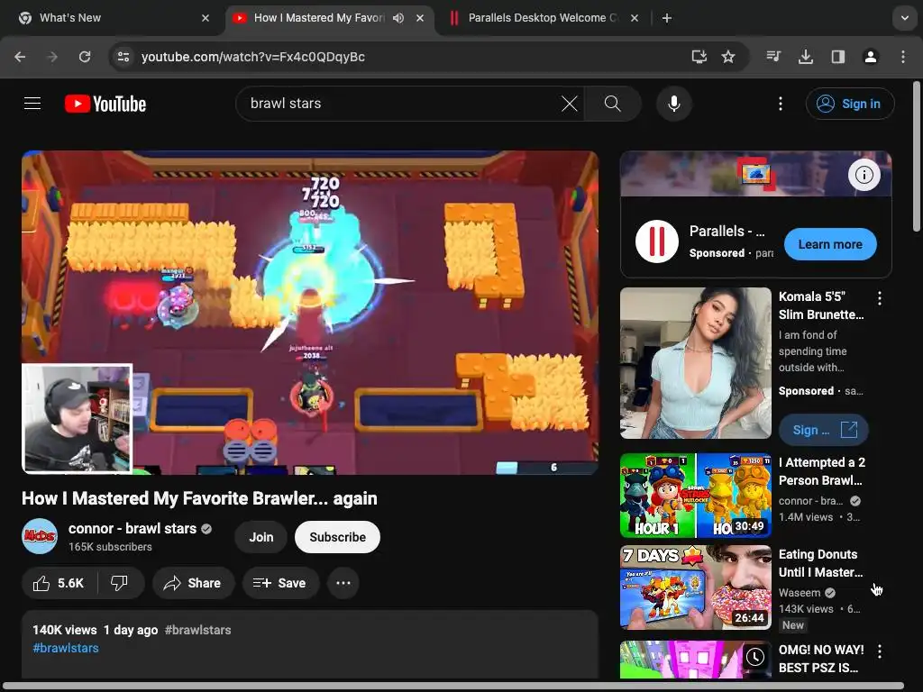
Task: Like the video with thumbs up
Action: [59, 583]
